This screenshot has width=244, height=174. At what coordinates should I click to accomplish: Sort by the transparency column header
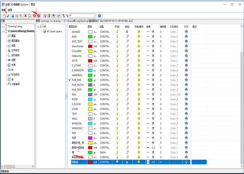(x=163, y=27)
